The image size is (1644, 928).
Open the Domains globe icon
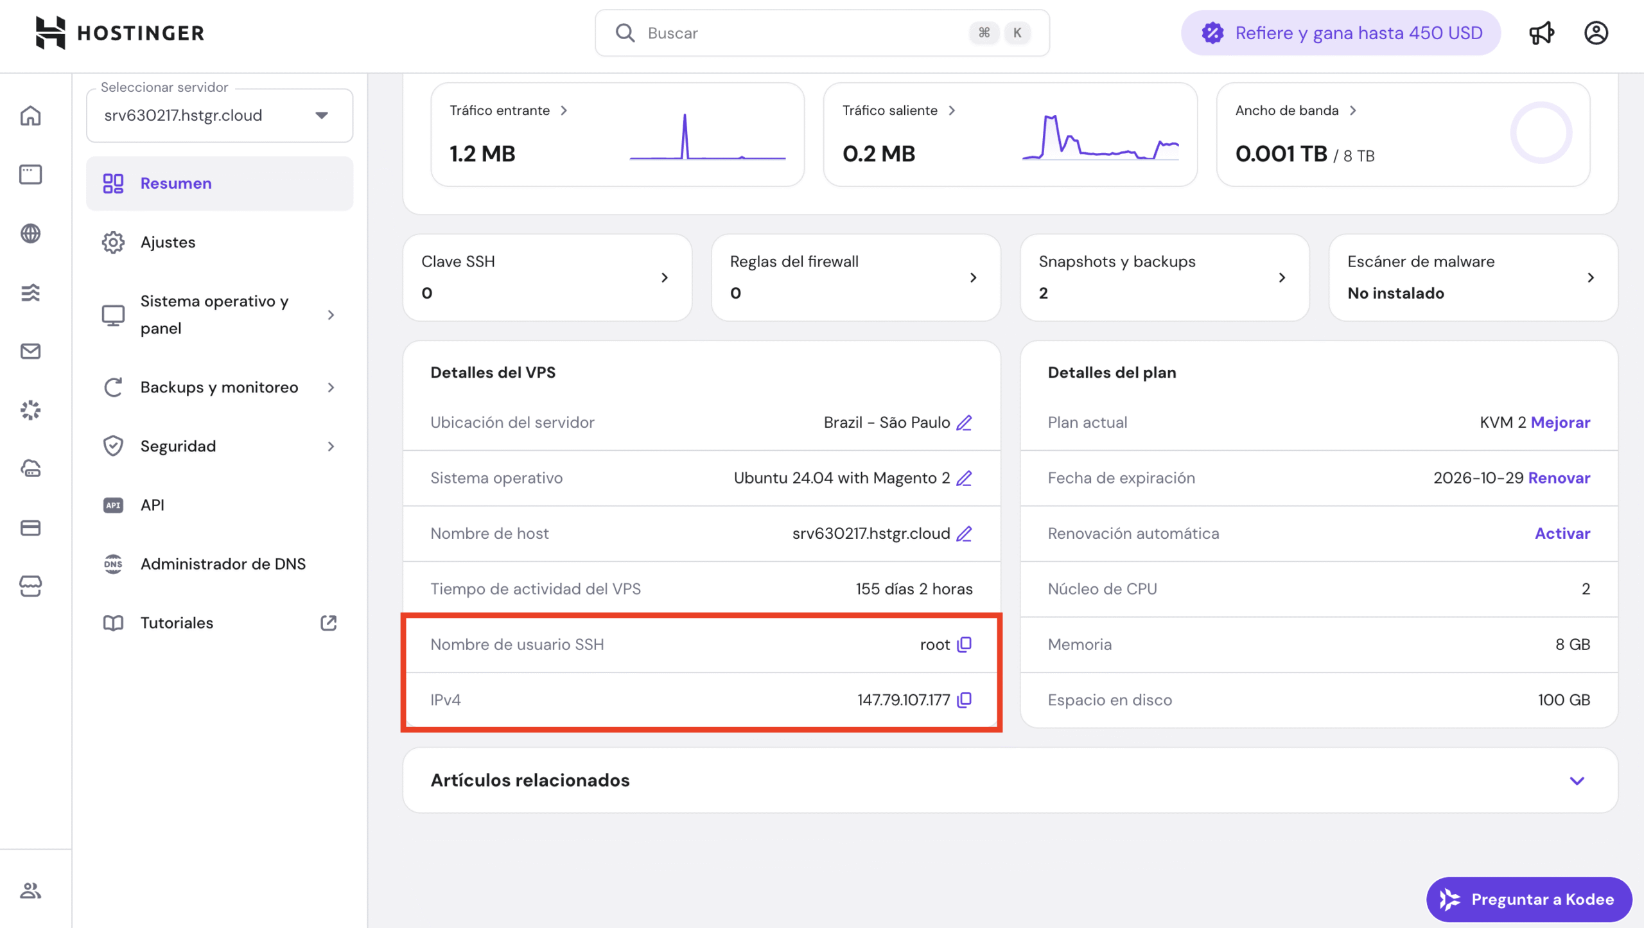[x=30, y=234]
